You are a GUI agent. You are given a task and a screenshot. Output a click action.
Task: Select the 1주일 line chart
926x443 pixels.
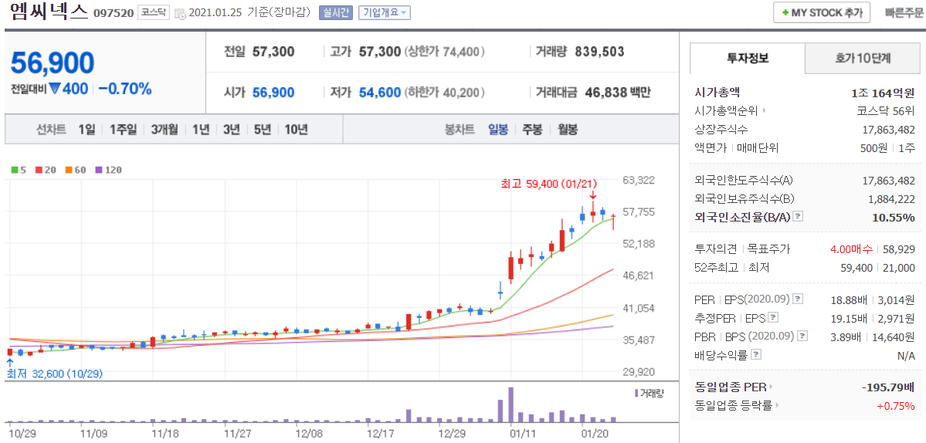(x=123, y=130)
